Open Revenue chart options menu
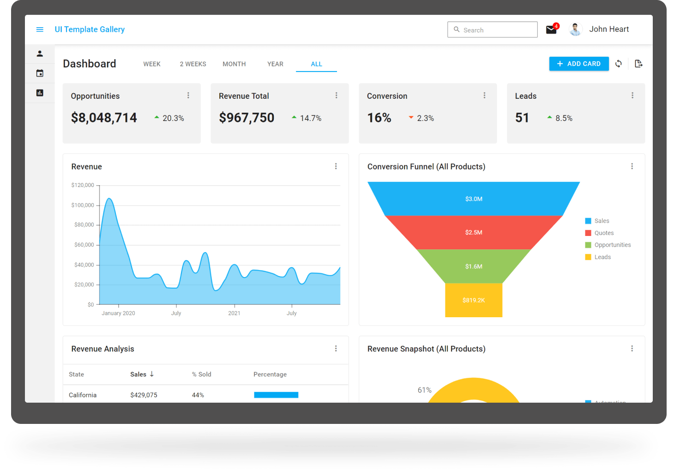Viewport: 674px width, 471px height. 336,166
